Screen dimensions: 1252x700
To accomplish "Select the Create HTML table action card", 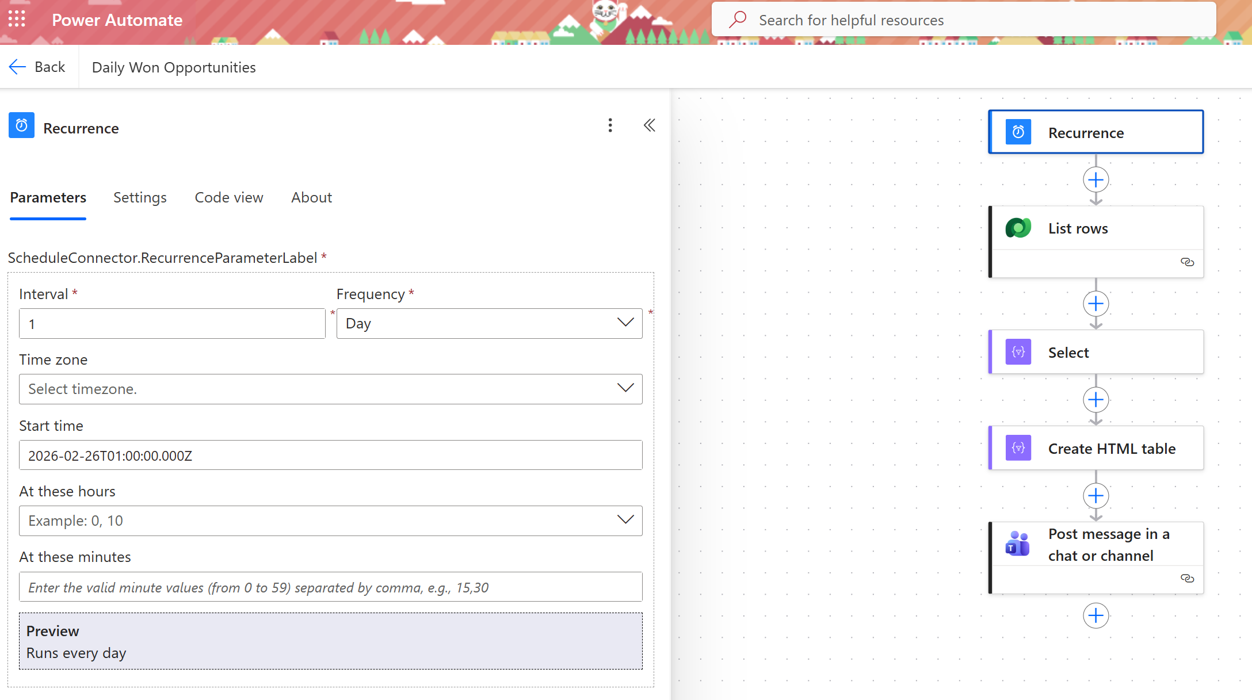I will coord(1095,448).
